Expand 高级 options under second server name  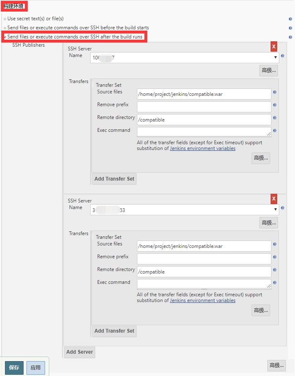coord(269,223)
